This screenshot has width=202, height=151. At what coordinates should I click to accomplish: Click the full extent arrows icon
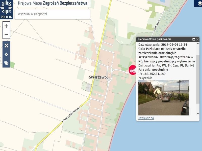pyautogui.click(x=6, y=46)
